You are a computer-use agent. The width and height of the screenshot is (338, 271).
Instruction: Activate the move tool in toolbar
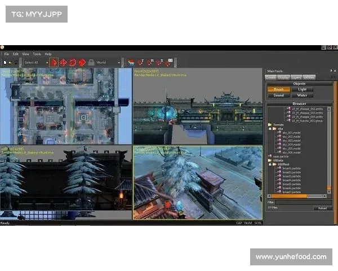[63, 62]
